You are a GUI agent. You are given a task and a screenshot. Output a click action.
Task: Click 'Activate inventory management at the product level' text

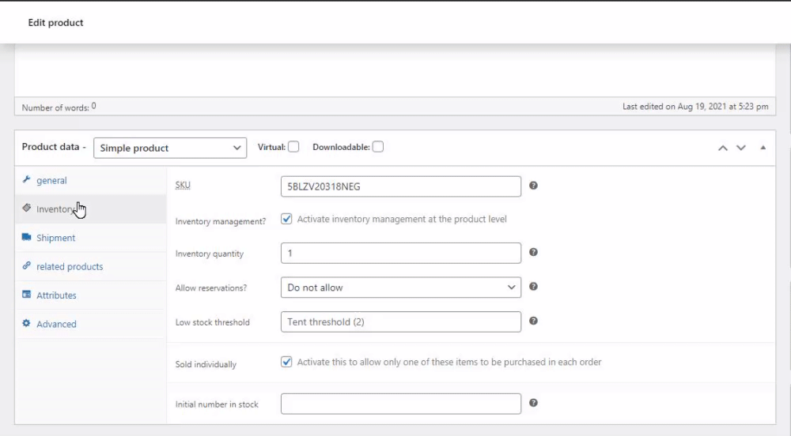[x=402, y=219]
